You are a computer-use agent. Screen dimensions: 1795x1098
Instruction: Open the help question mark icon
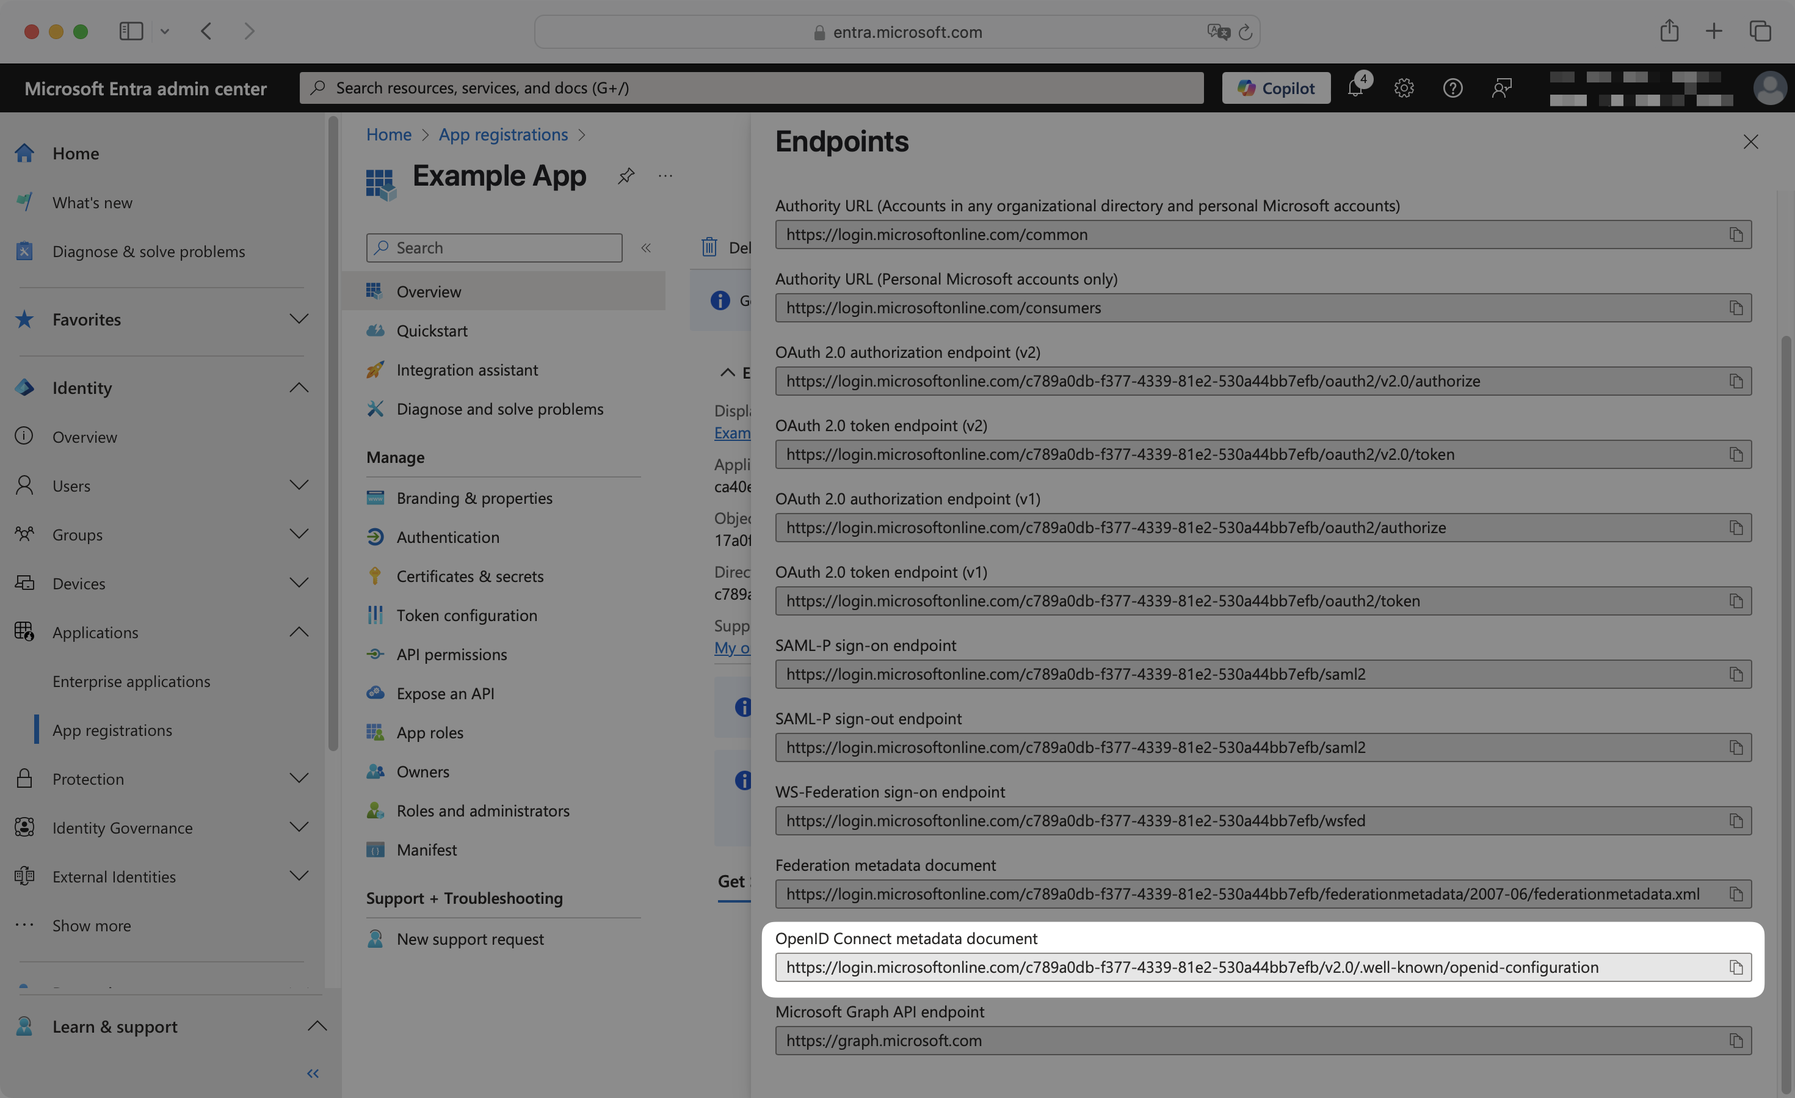tap(1452, 87)
